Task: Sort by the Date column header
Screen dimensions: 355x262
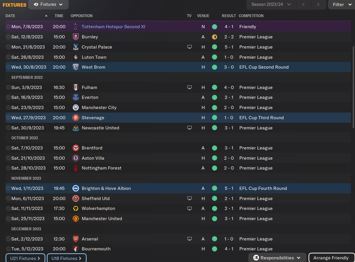Action: click(x=10, y=16)
